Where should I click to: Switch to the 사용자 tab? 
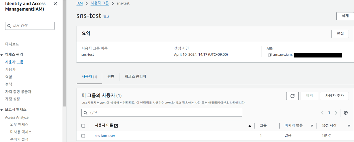tap(89, 77)
